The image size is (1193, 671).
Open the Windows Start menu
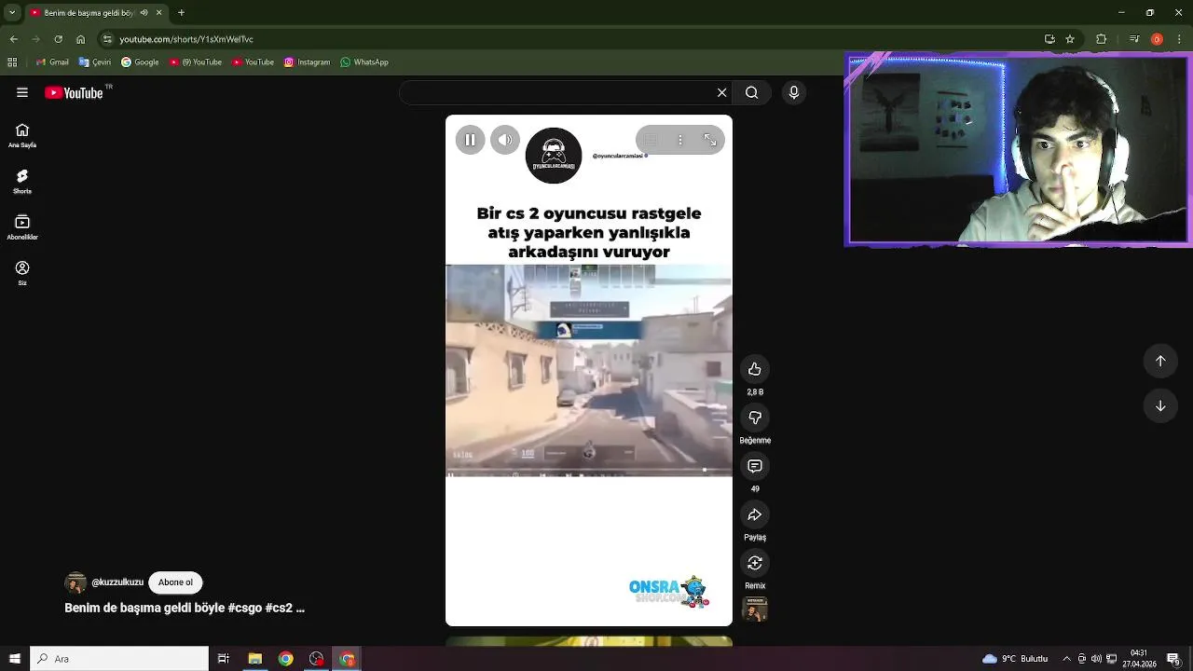[x=15, y=659]
